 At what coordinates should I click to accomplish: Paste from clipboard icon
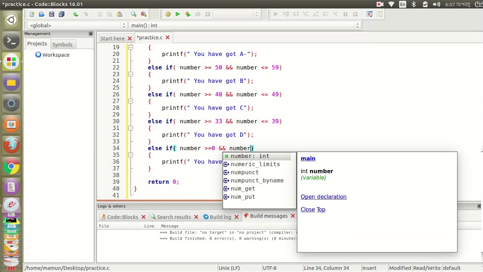click(x=120, y=14)
